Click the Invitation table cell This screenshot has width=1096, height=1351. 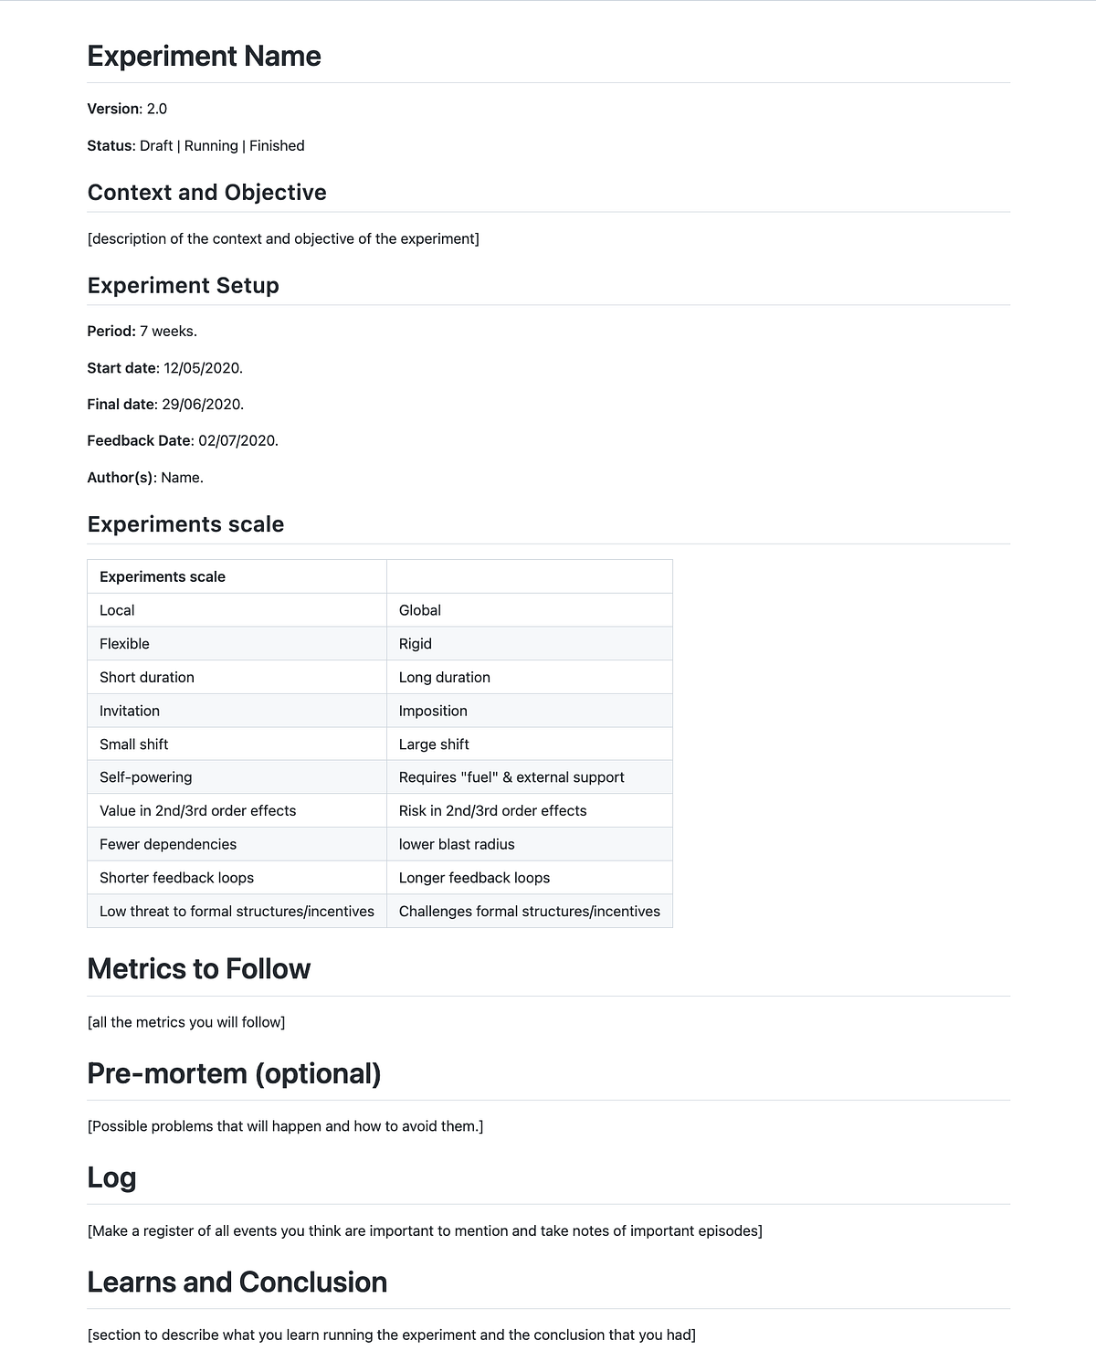point(237,711)
